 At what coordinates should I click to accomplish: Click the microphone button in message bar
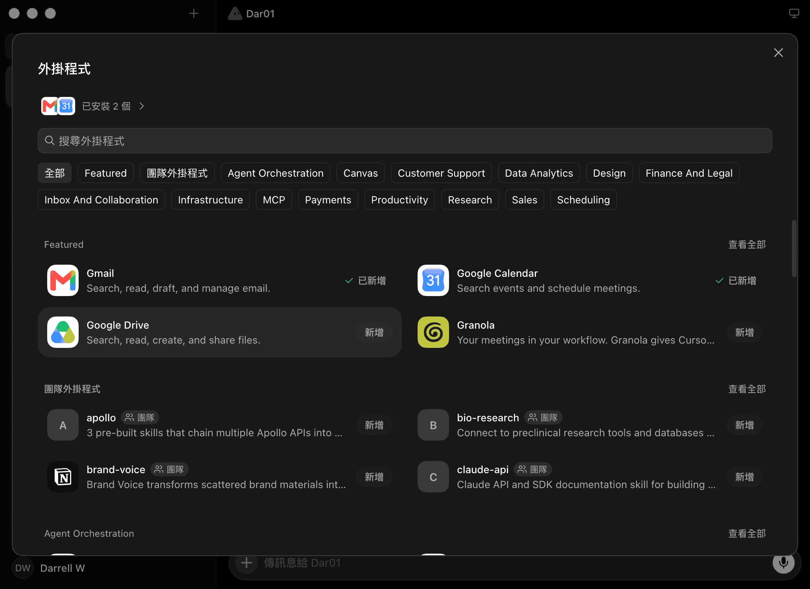[783, 563]
